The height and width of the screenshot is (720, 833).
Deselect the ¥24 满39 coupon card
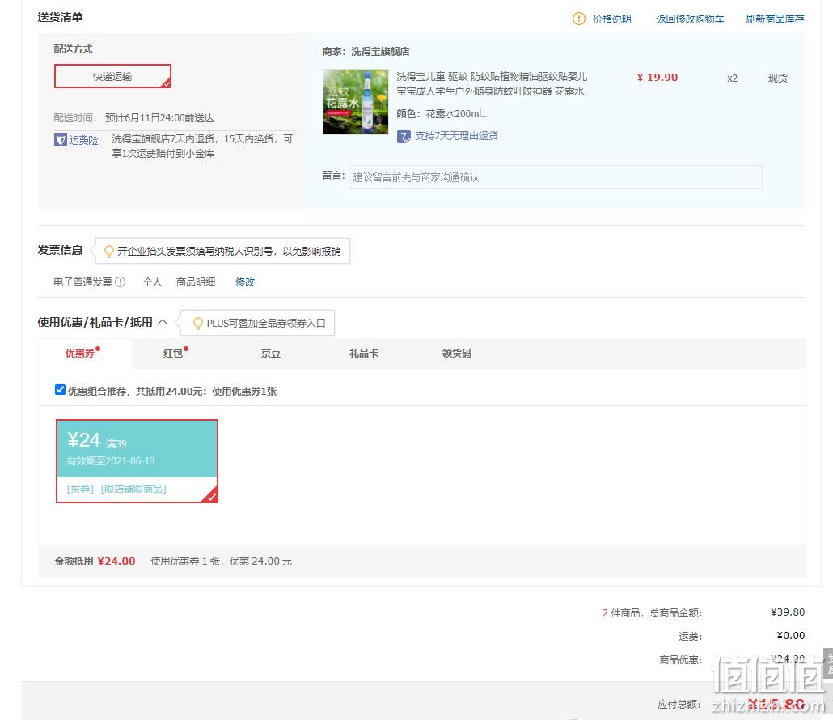pyautogui.click(x=137, y=460)
